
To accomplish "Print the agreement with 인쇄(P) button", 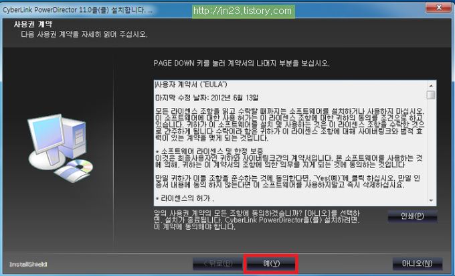I will coord(412,216).
